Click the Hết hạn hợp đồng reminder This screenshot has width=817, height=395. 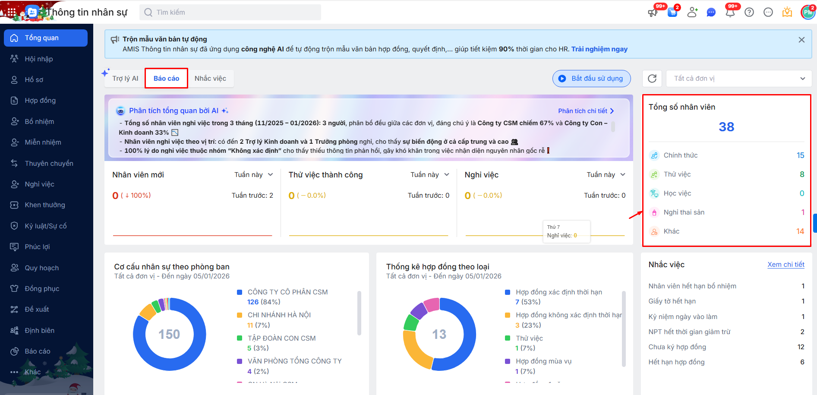point(727,362)
